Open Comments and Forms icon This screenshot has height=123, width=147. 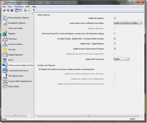[5, 71]
